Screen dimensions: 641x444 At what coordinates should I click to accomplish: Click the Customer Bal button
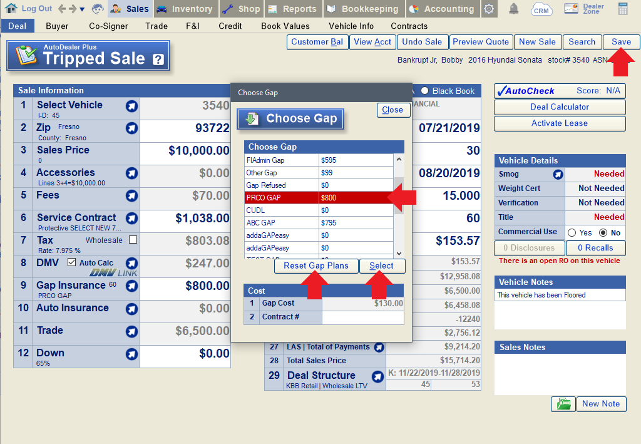pyautogui.click(x=317, y=42)
